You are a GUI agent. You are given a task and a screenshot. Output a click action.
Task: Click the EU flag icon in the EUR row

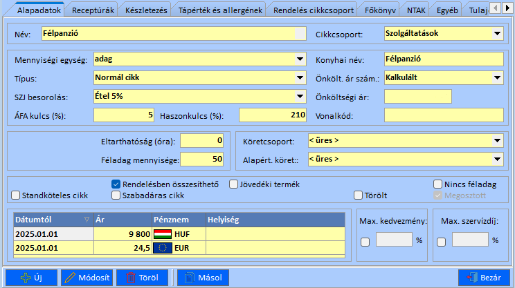[x=163, y=248]
